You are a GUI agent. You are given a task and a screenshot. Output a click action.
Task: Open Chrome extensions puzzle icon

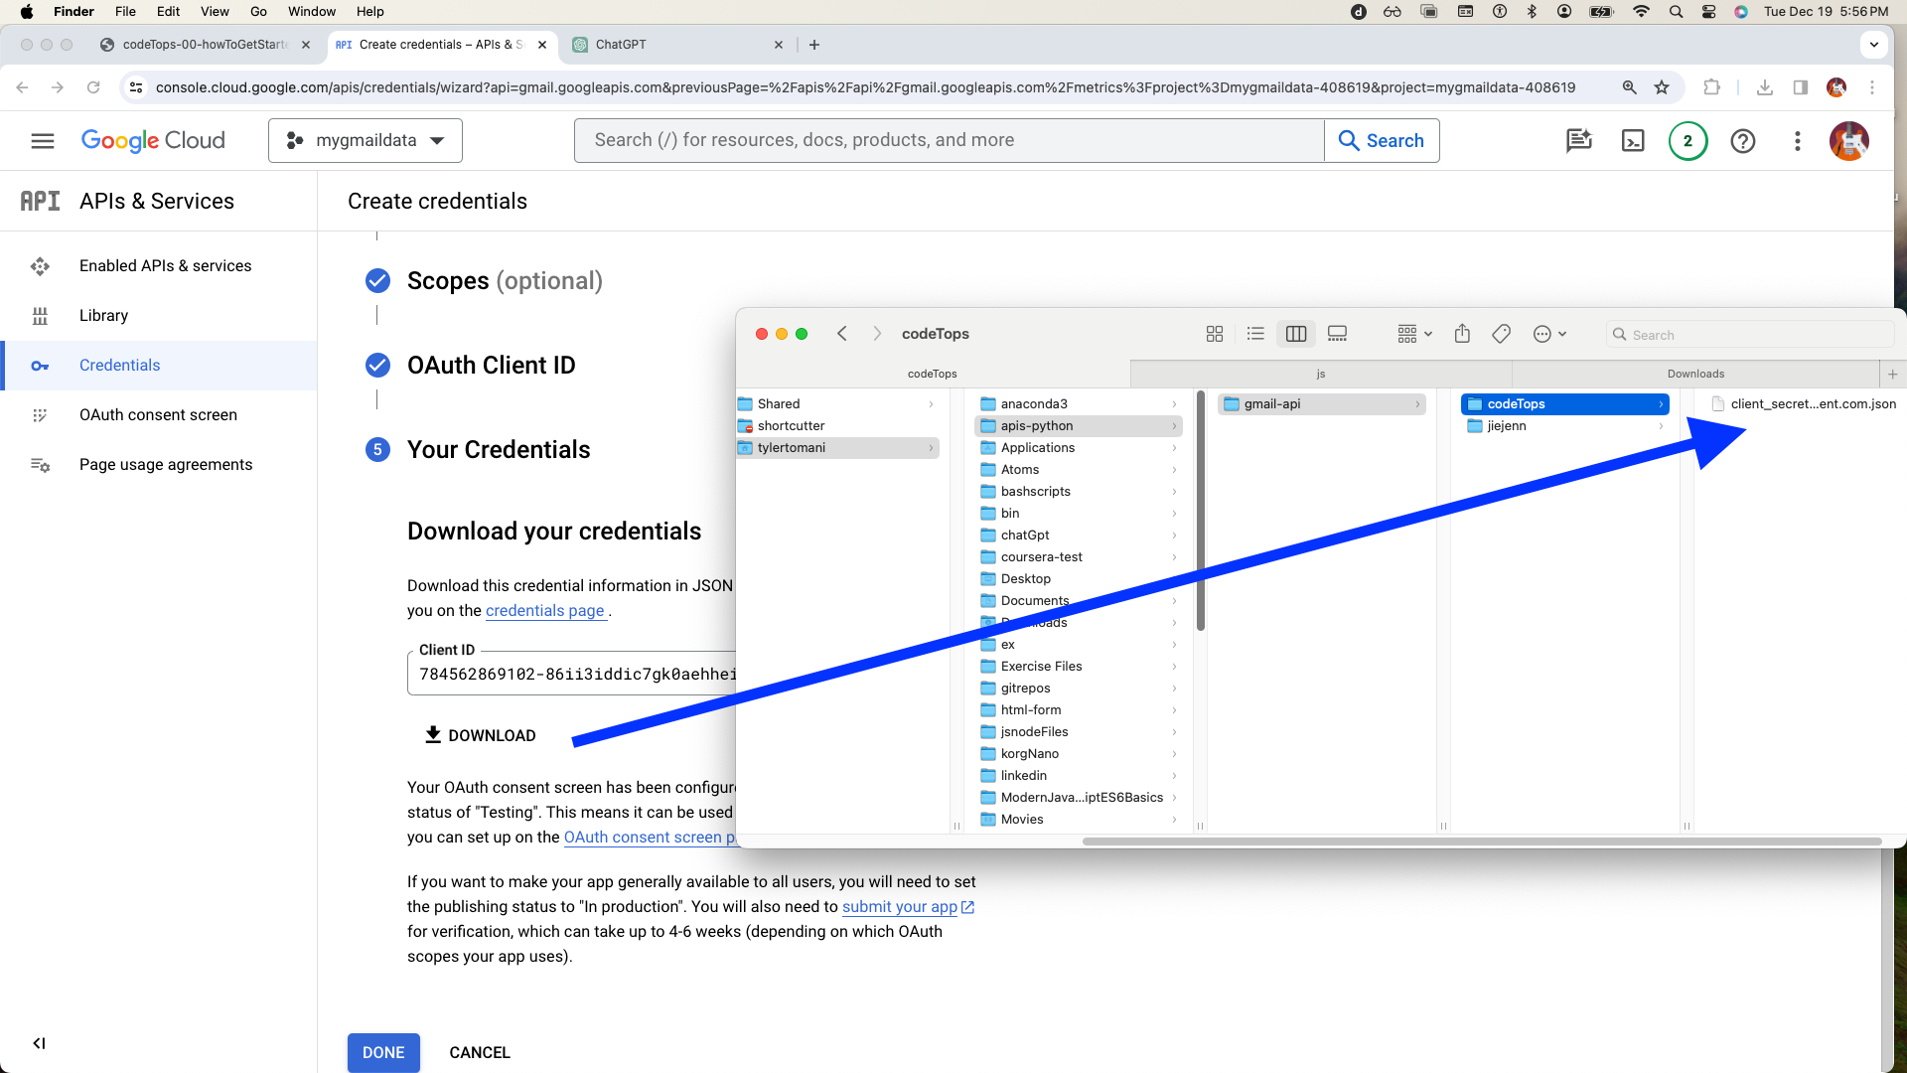(1711, 87)
